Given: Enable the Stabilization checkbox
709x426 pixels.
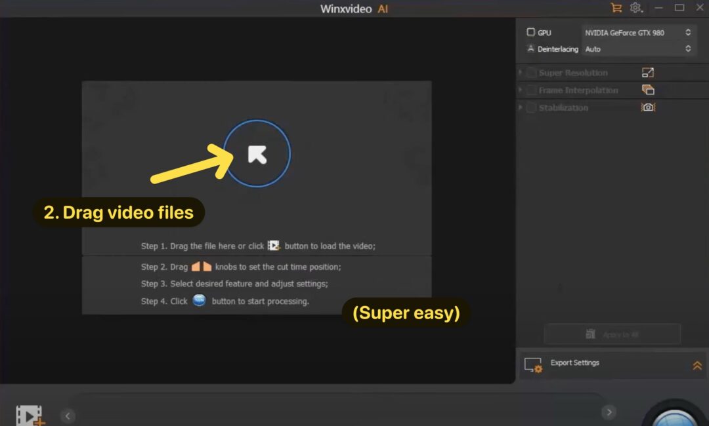Looking at the screenshot, I should (x=532, y=107).
